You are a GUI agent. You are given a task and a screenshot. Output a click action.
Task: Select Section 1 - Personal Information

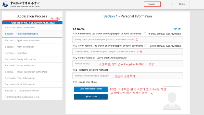point(32,34)
